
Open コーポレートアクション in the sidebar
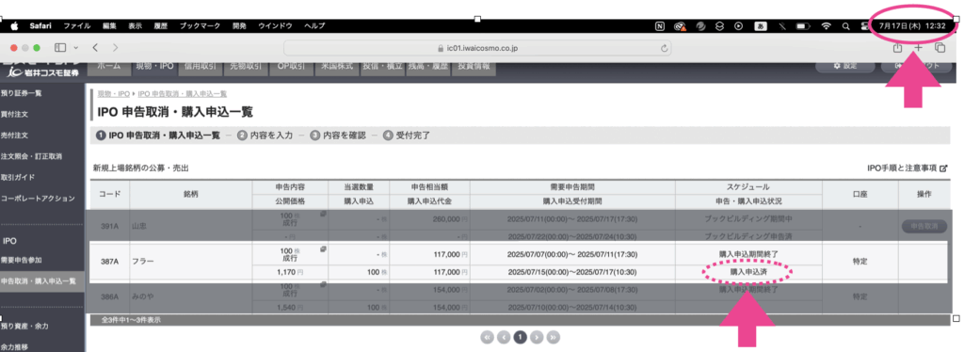[x=38, y=199]
